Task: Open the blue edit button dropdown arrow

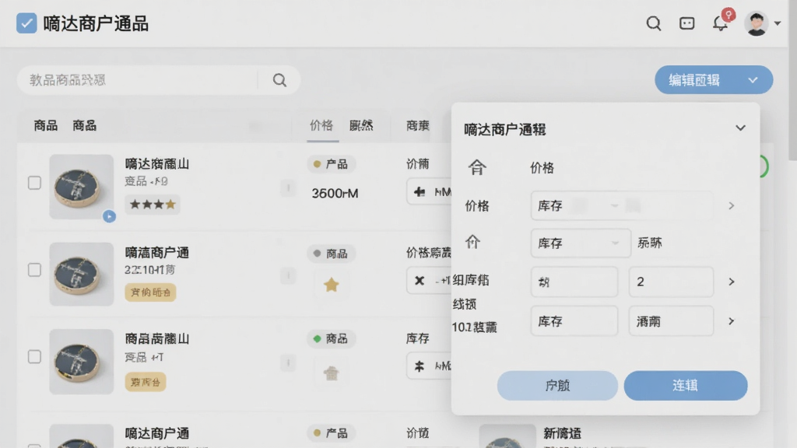Action: click(753, 80)
